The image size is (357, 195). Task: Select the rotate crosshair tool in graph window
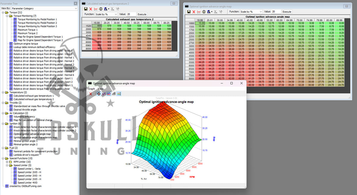(x=99, y=94)
